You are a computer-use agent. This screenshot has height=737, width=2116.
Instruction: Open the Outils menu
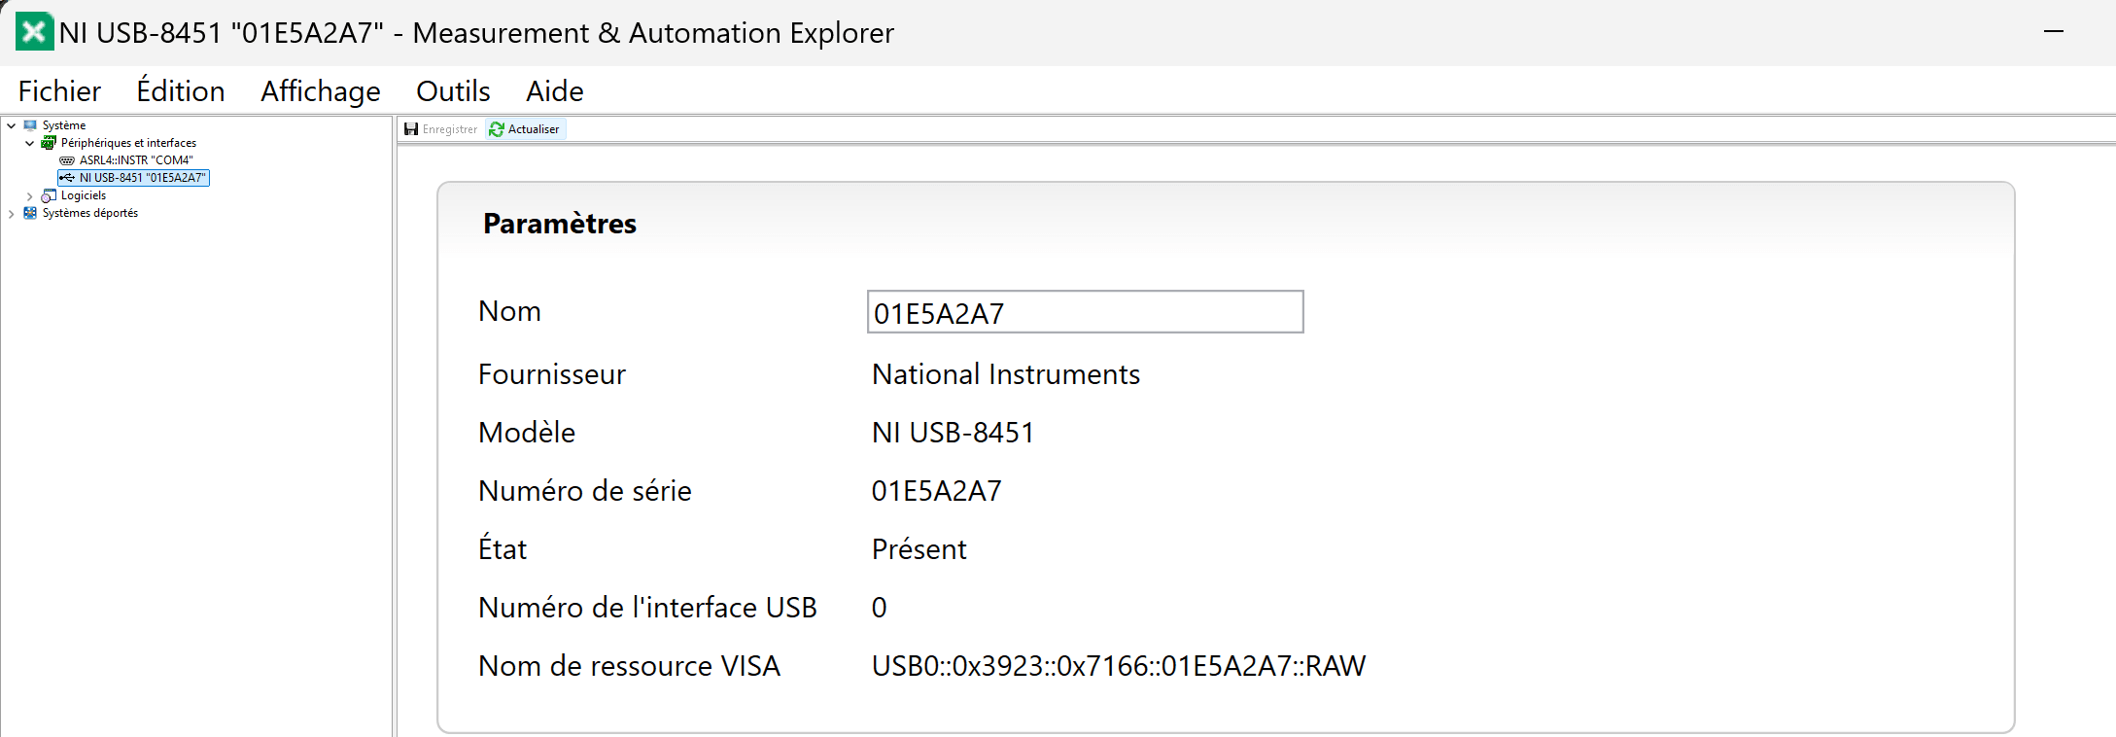[453, 90]
